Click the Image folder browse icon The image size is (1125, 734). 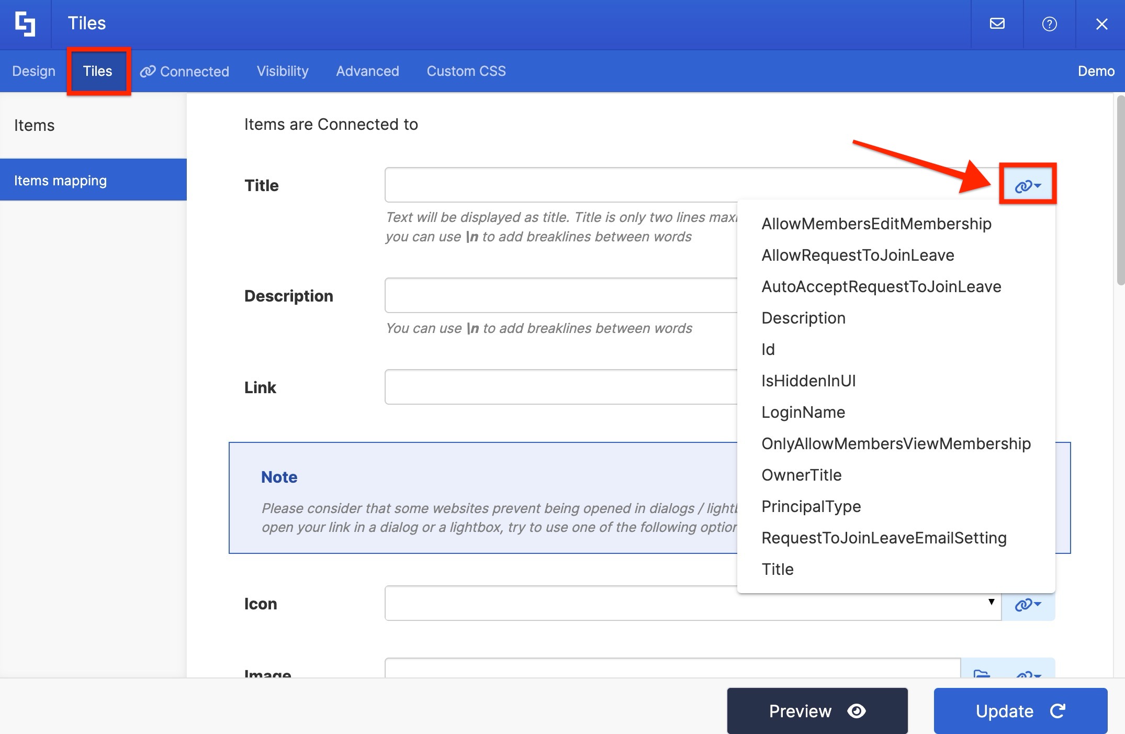tap(982, 673)
